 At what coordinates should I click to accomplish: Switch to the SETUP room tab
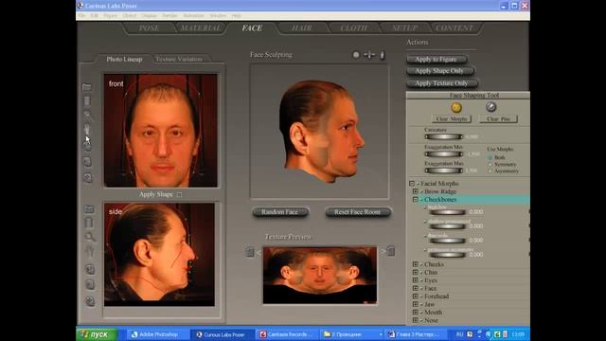click(x=404, y=28)
